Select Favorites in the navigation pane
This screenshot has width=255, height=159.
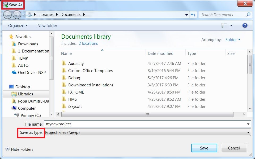[x=23, y=37]
